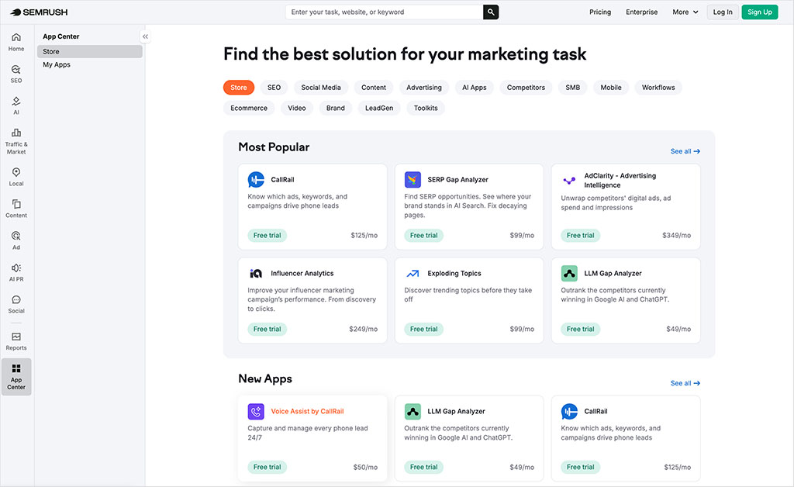Click See all for Most Popular
This screenshot has height=487, width=794.
pos(685,151)
